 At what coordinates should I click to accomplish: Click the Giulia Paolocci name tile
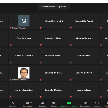[84, 56]
